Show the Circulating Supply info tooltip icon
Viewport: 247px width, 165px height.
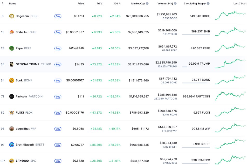point(208,3)
